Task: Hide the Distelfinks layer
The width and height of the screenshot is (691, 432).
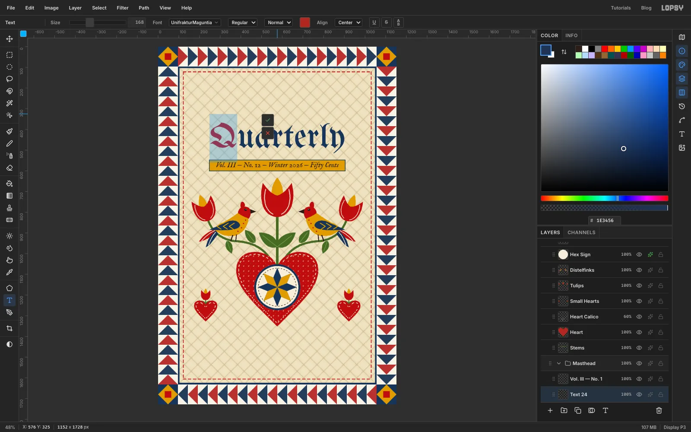Action: [x=639, y=270]
